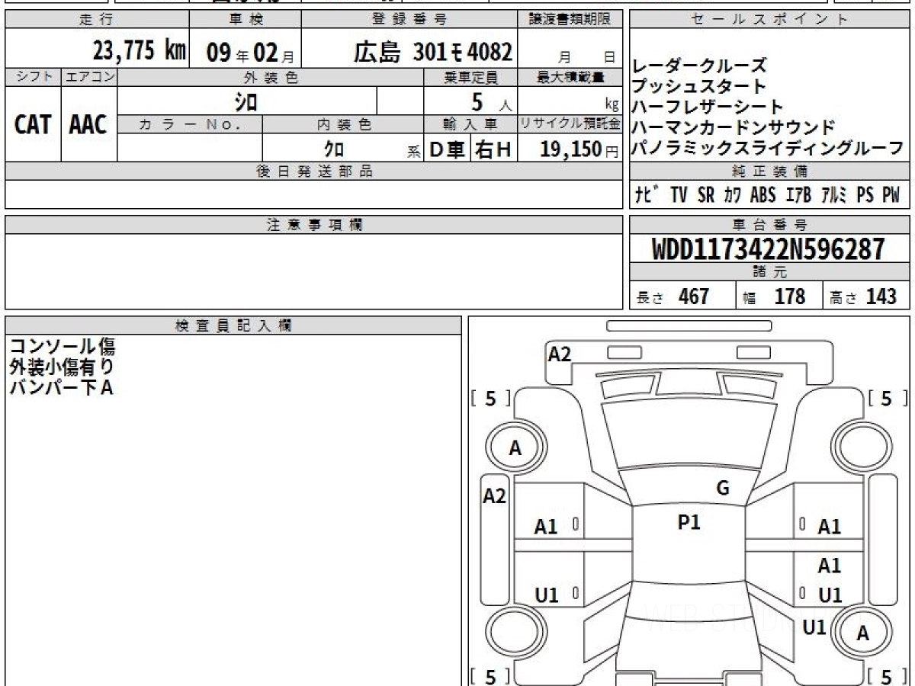The height and width of the screenshot is (686, 915).
Task: Click the circled A on the lower-right wheel
Action: [x=862, y=633]
